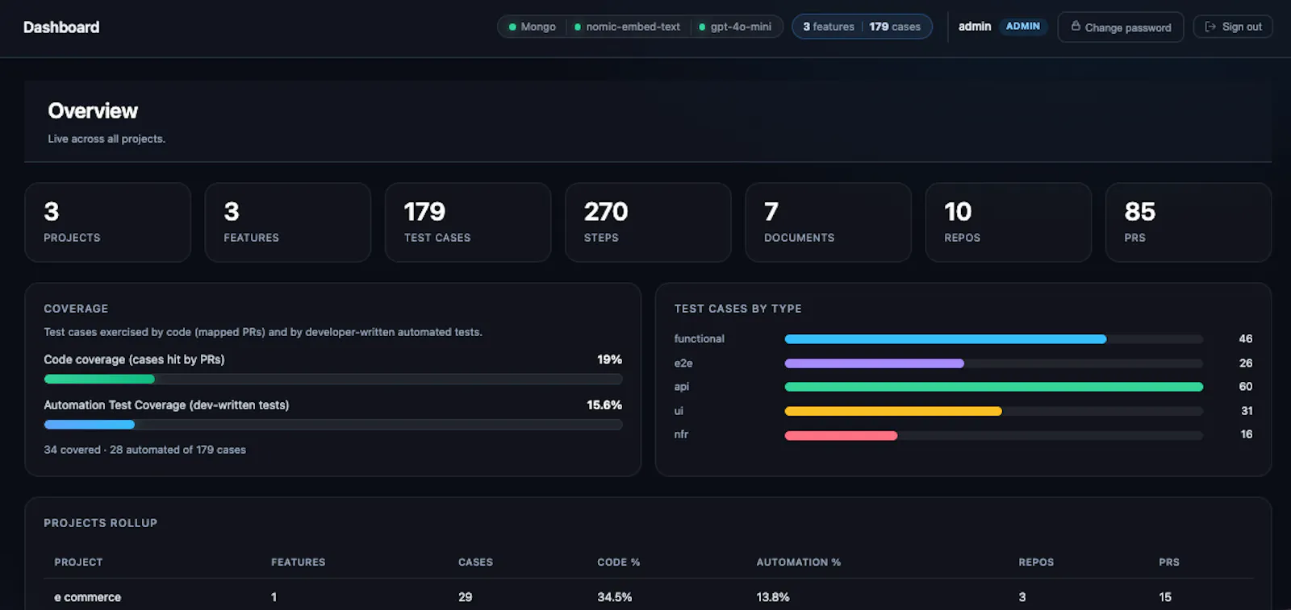
Task: Click the functional count 46
Action: (x=1246, y=339)
